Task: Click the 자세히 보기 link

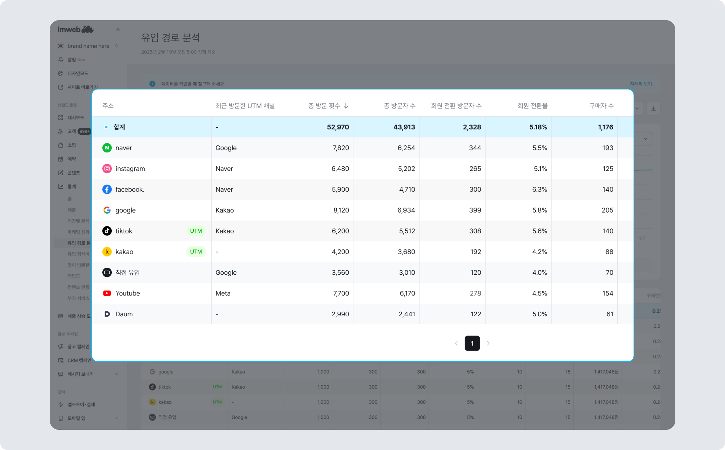Action: [640, 84]
